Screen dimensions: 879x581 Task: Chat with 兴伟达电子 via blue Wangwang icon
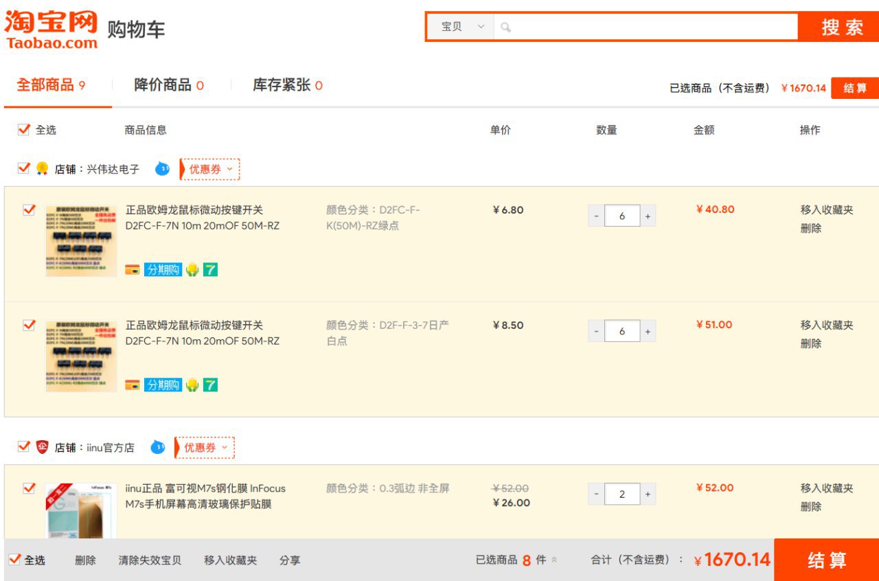click(x=162, y=169)
